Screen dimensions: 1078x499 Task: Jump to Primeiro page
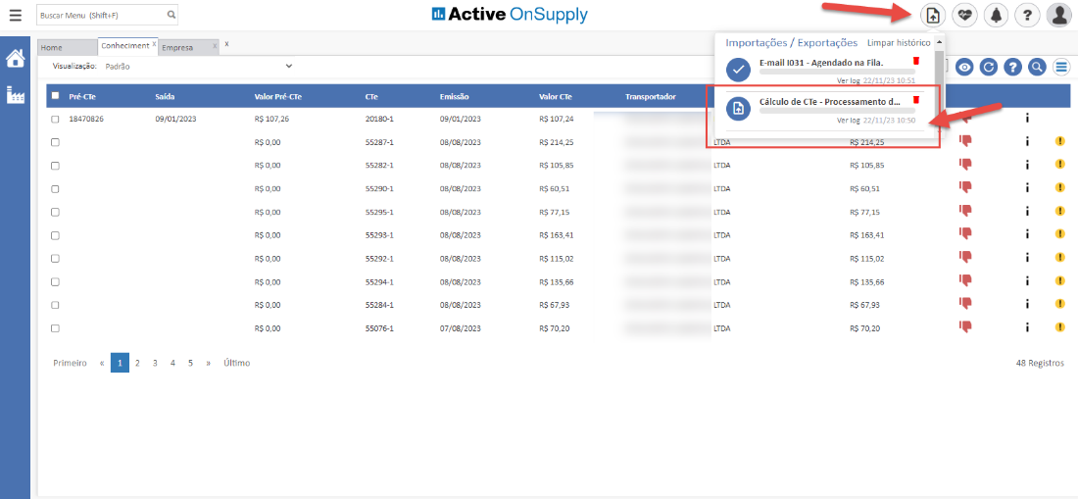coord(71,363)
